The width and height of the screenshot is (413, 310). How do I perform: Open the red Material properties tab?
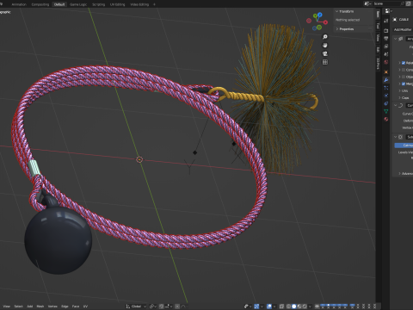[x=386, y=119]
